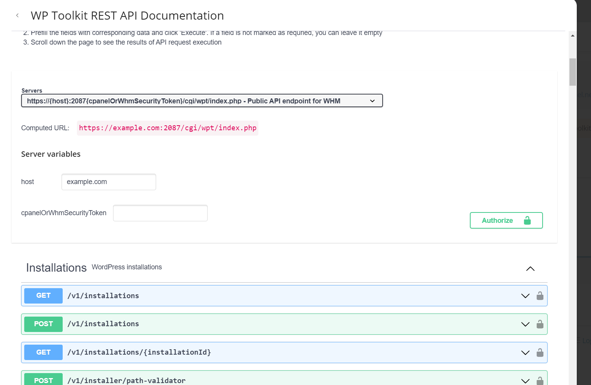Click the lock icon beside /v1/installations/{installationId}

click(x=540, y=352)
